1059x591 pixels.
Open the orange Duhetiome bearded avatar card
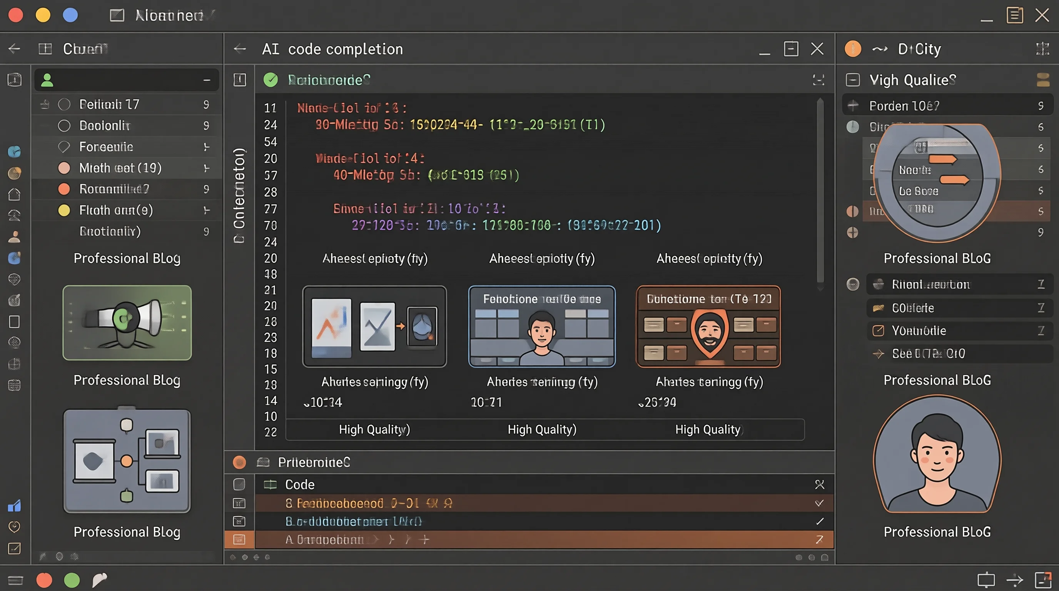pos(708,326)
